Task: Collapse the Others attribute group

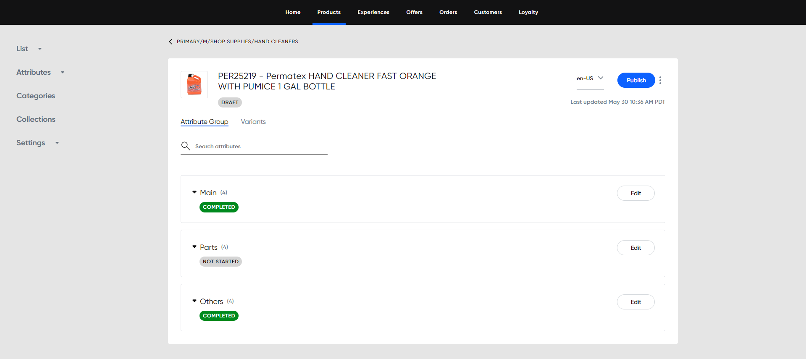Action: (x=194, y=301)
